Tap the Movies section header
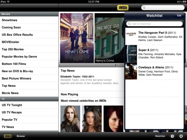 (29, 14)
